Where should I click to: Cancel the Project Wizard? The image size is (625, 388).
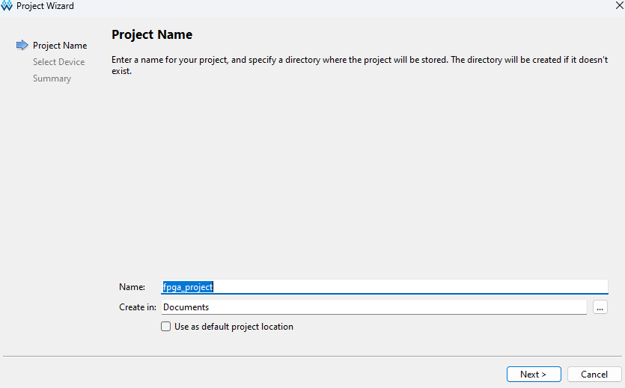pos(594,375)
